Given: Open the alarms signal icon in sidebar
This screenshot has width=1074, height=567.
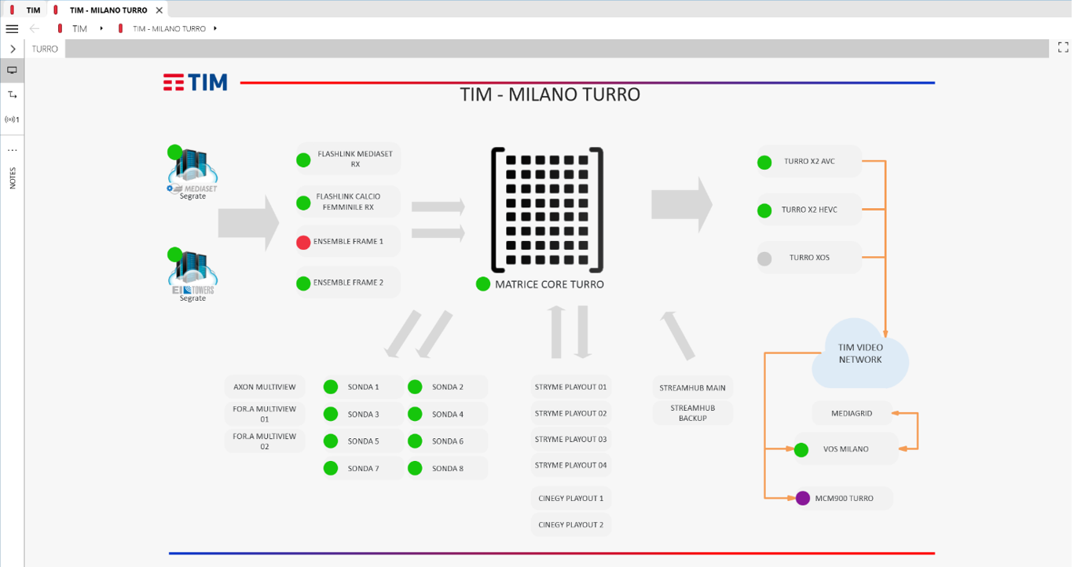Looking at the screenshot, I should pyautogui.click(x=12, y=120).
